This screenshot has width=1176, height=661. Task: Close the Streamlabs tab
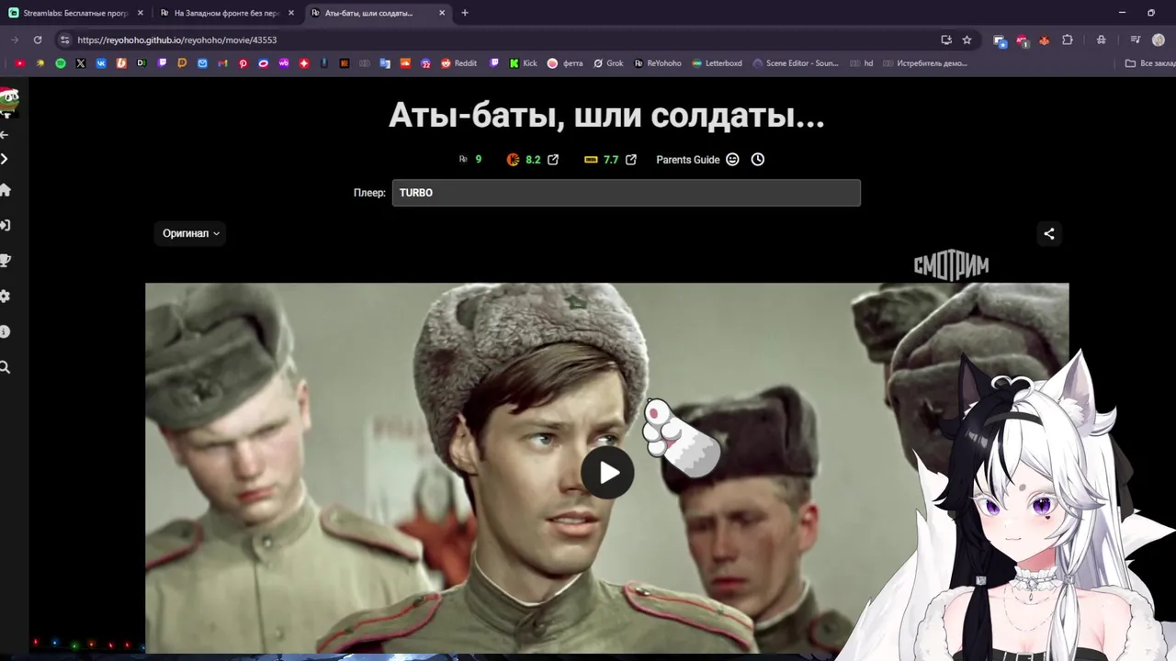(141, 13)
